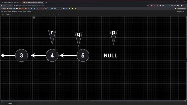Select the node circle labeled 5

pyautogui.click(x=83, y=55)
